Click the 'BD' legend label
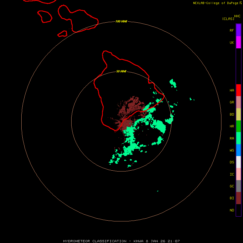 coord(232,114)
